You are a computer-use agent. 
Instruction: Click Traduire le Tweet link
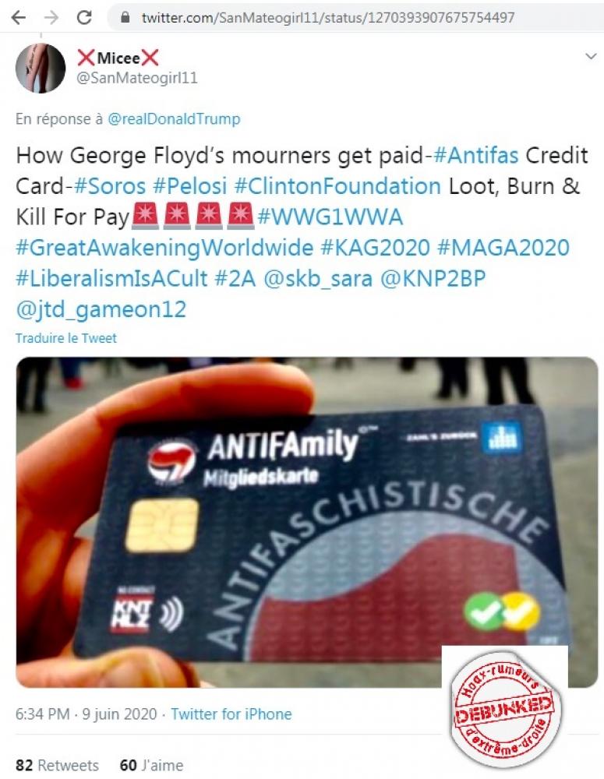pyautogui.click(x=66, y=338)
